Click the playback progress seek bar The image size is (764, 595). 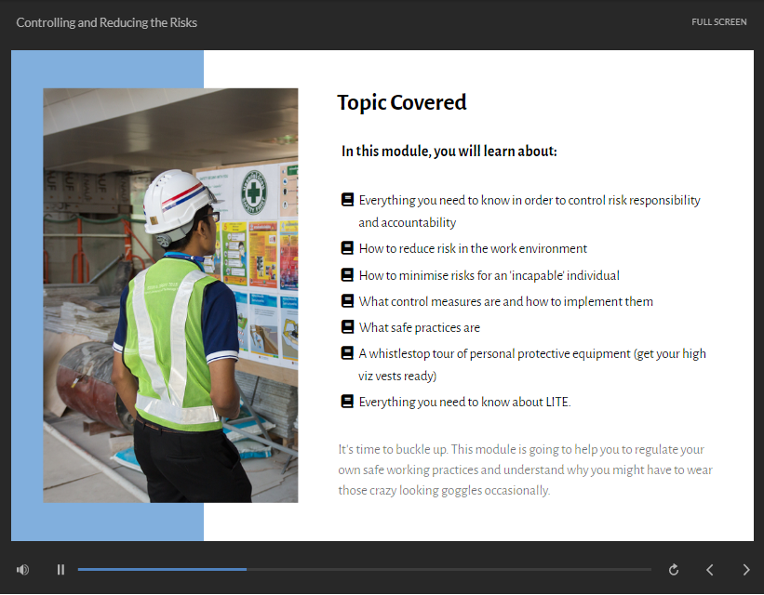click(x=364, y=569)
